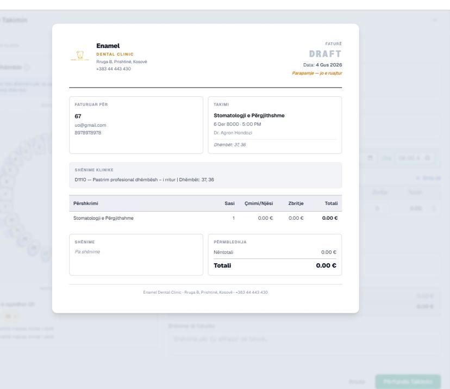Click the subtotal amount '0.00 €'
This screenshot has width=450, height=389.
[x=329, y=252]
